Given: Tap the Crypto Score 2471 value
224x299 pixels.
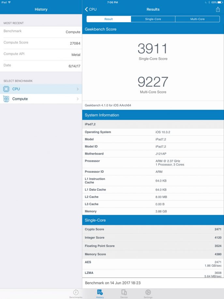Looking at the screenshot, I should [218, 229].
